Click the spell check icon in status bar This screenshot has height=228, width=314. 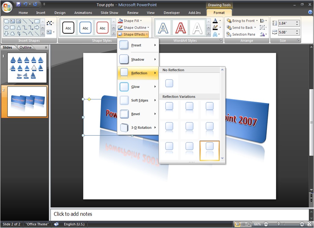click(x=57, y=224)
